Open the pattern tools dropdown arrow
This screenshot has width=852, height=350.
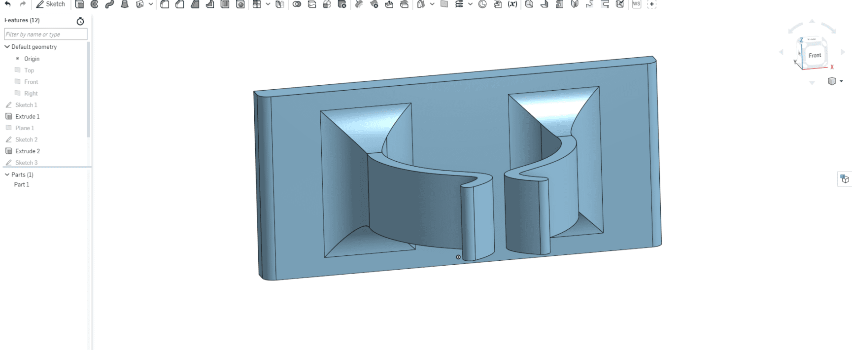pos(268,4)
